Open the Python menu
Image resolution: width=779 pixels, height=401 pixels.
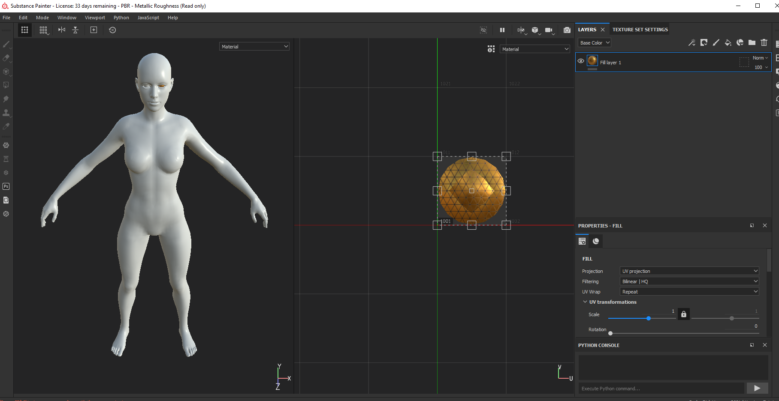coord(121,18)
